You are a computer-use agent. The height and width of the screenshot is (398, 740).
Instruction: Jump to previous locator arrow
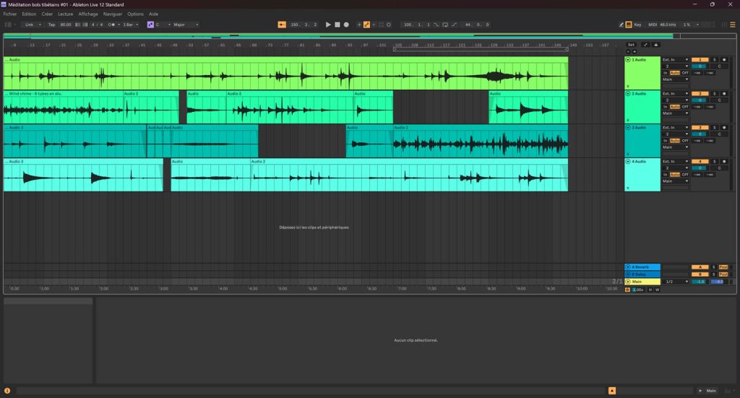pyautogui.click(x=628, y=51)
